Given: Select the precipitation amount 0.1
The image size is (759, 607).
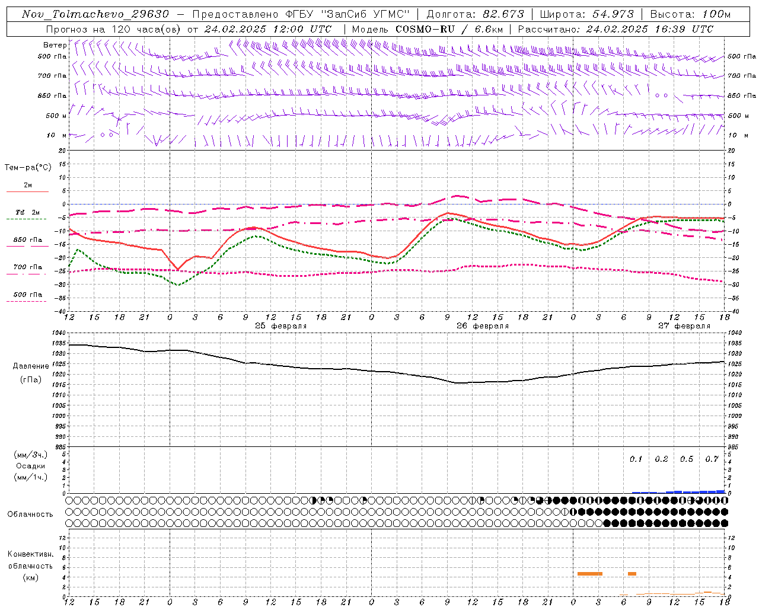Looking at the screenshot, I should (x=636, y=459).
